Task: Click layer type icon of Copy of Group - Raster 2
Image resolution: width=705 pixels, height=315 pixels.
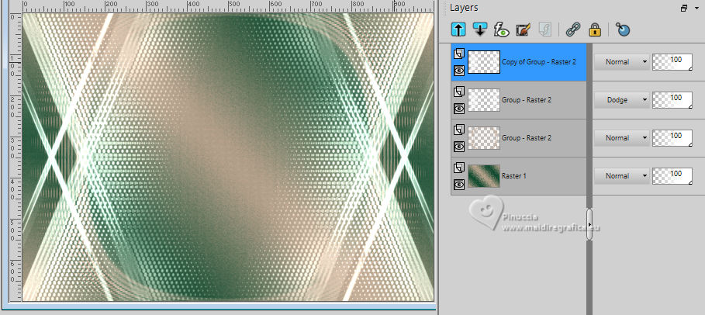Action: (x=458, y=54)
